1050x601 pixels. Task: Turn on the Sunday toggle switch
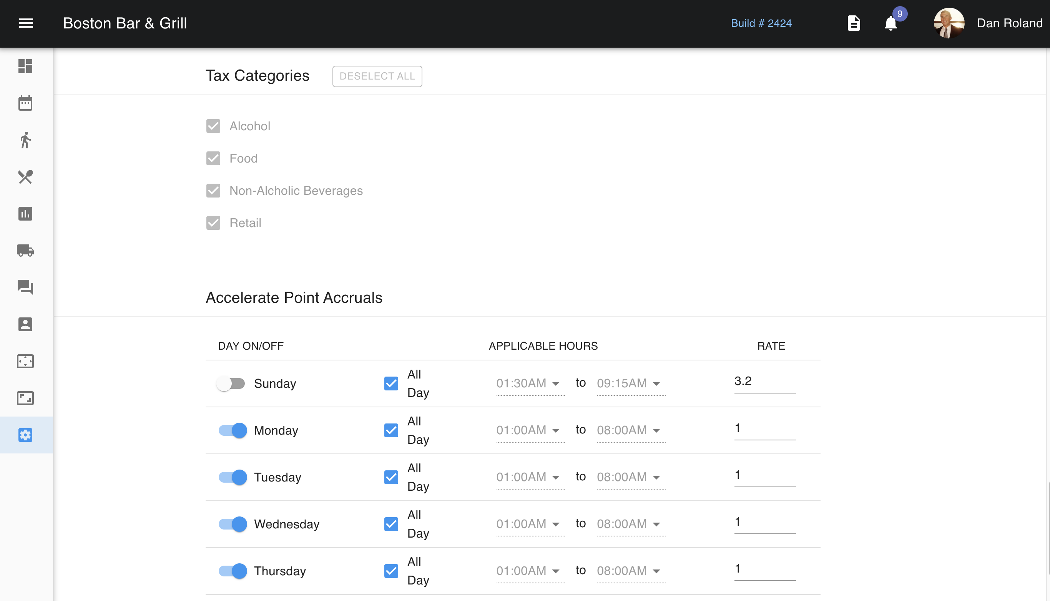click(231, 384)
